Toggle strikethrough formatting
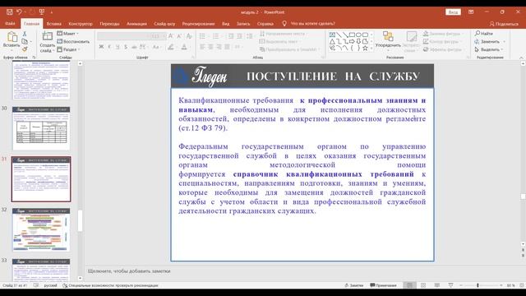526x296 pixels. (x=134, y=47)
